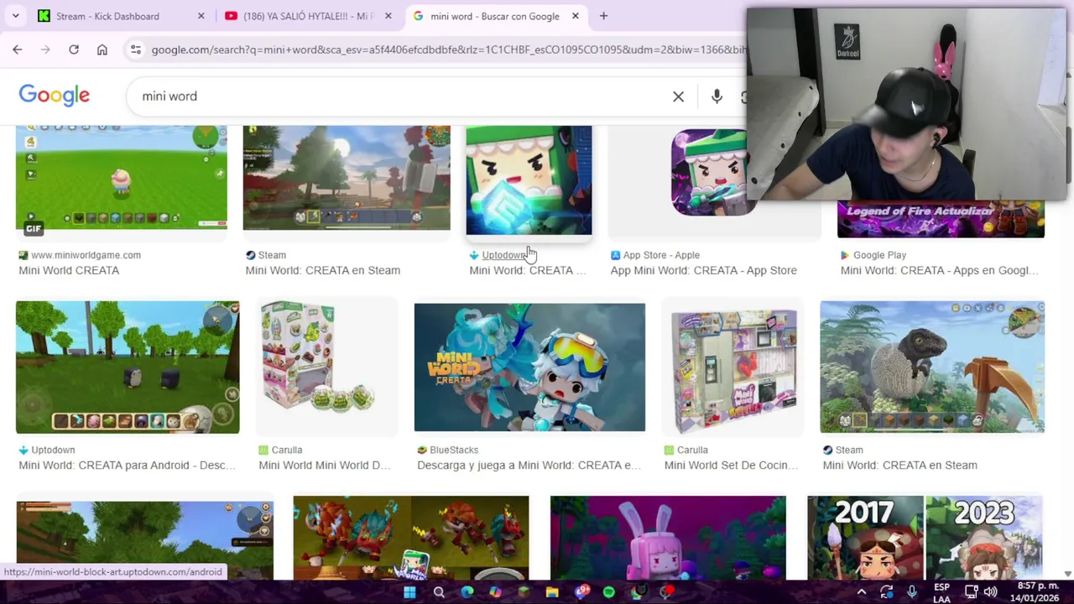Viewport: 1074px width, 604px height.
Task: Open site information icon in address bar
Action: click(x=136, y=49)
